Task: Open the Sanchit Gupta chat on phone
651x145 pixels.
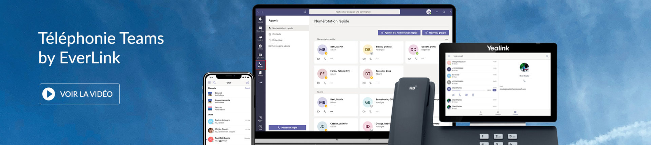Action: pyautogui.click(x=229, y=139)
